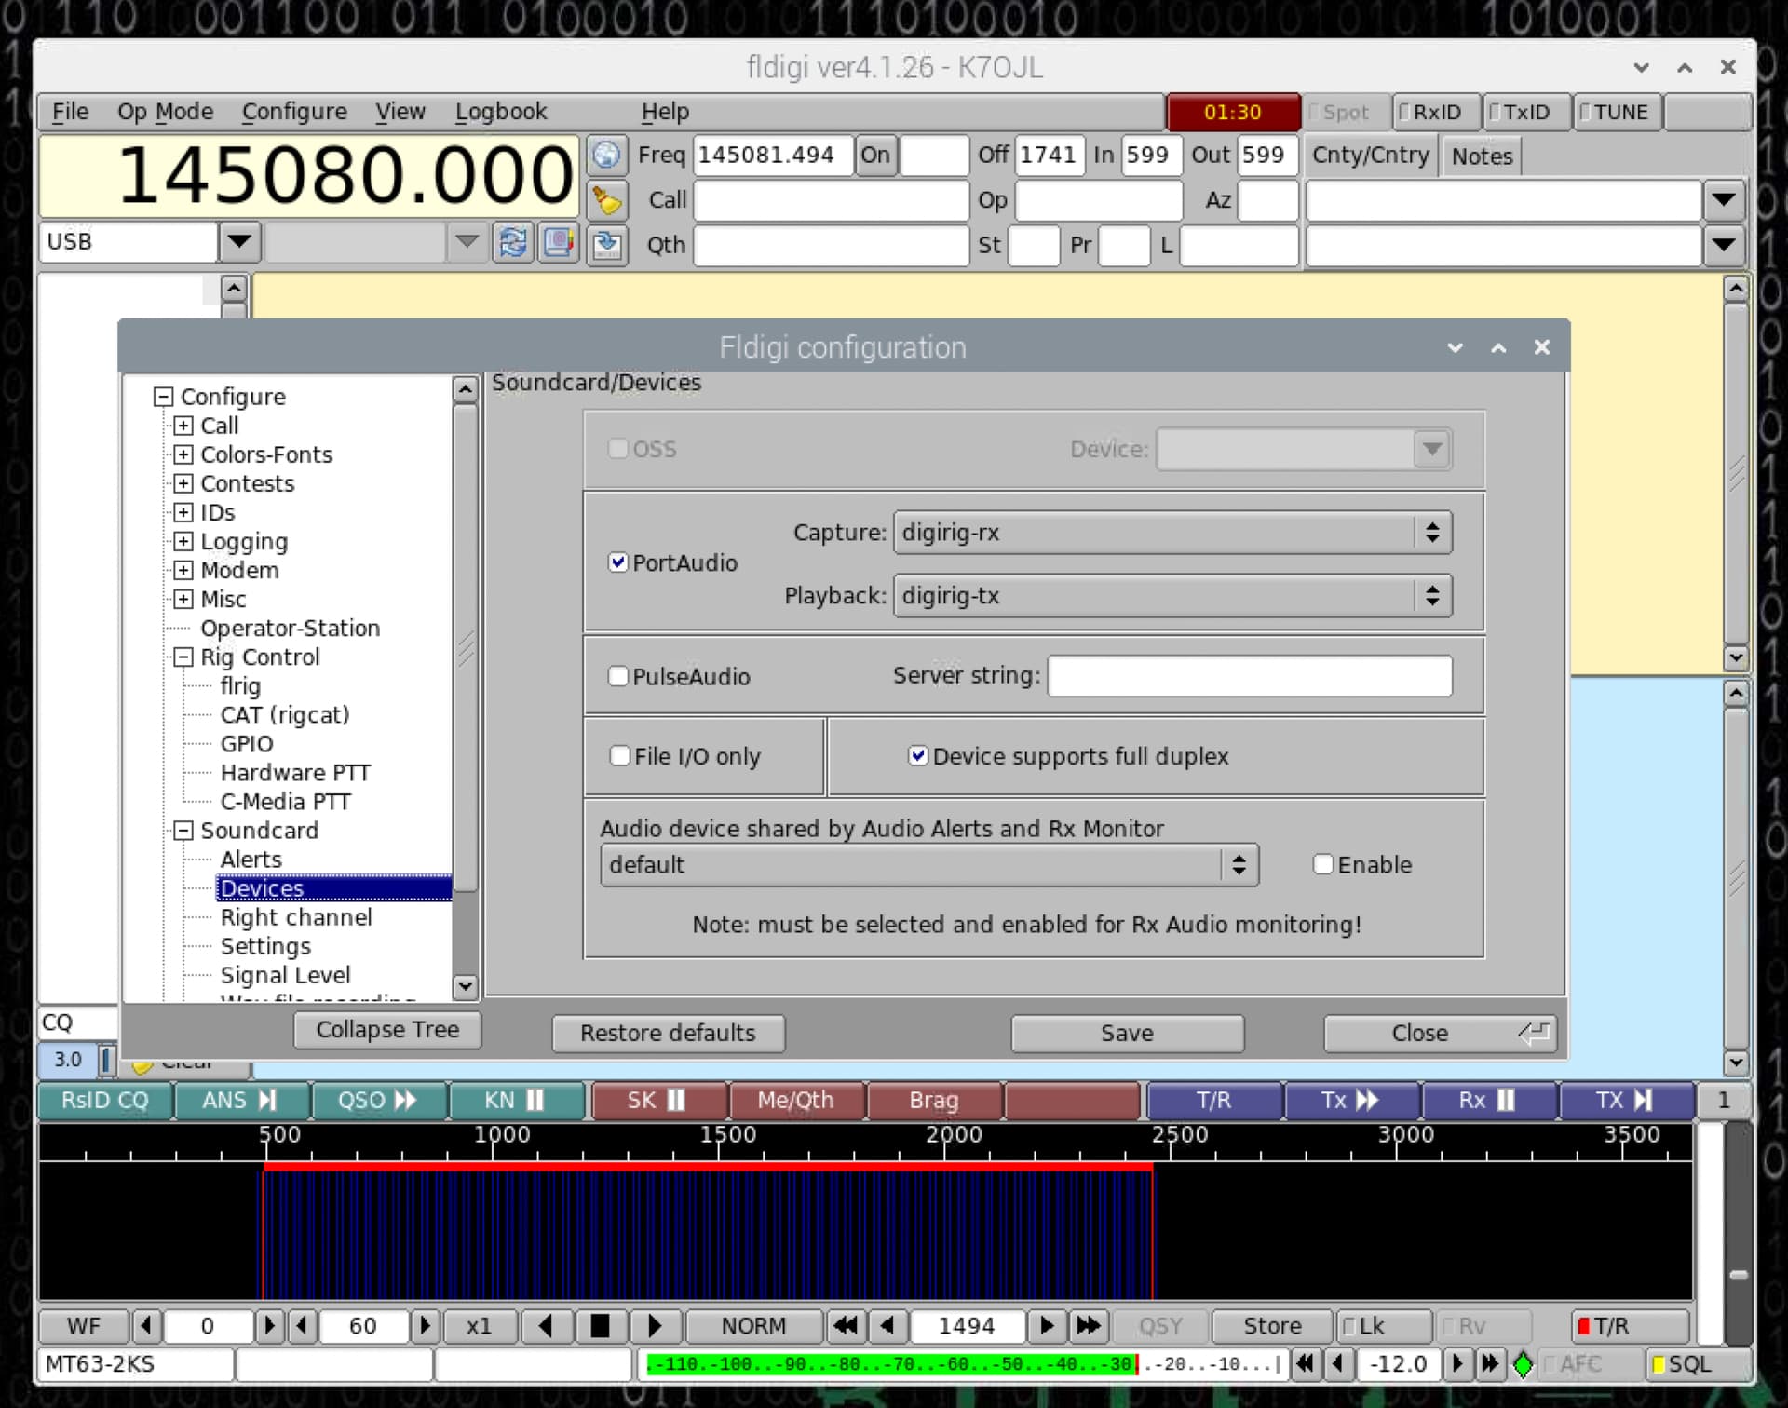The width and height of the screenshot is (1788, 1408).
Task: Open the File menu
Action: (x=70, y=112)
